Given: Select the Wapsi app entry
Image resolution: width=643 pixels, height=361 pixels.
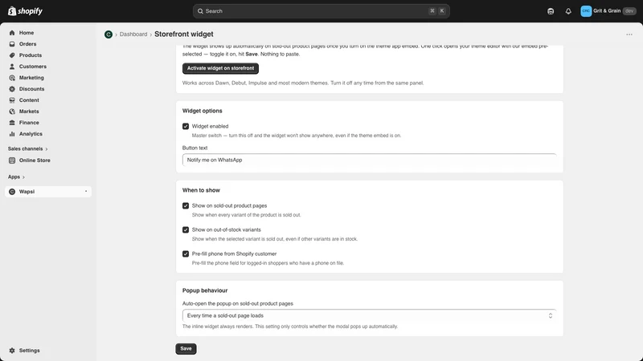Looking at the screenshot, I should coord(48,192).
